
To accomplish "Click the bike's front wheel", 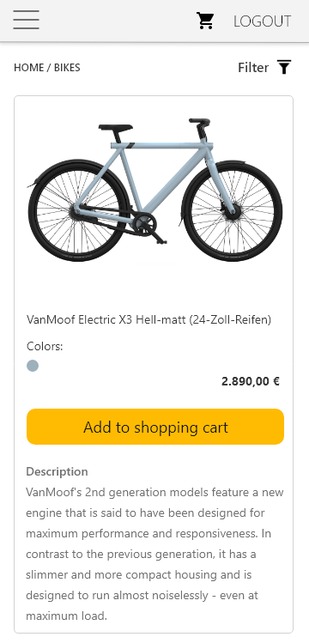I will 233,212.
